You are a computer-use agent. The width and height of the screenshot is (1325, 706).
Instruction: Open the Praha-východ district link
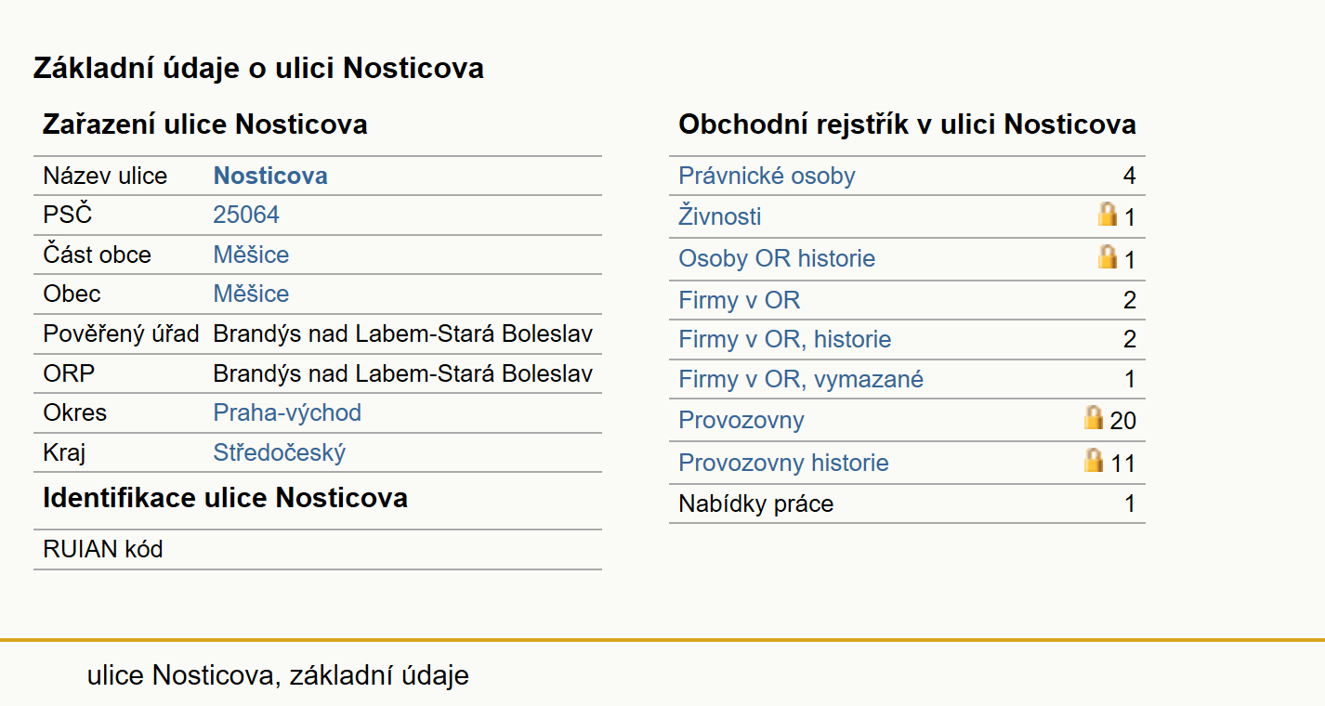287,412
